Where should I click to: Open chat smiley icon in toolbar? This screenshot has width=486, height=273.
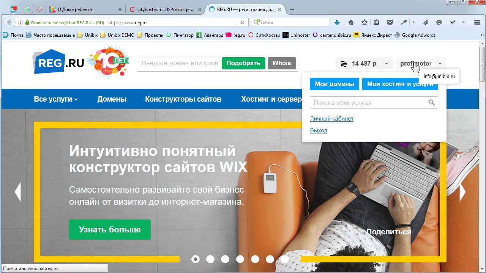pyautogui.click(x=439, y=22)
